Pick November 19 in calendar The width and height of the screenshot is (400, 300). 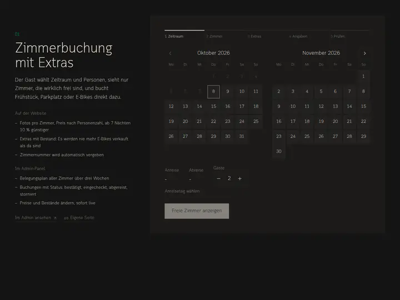(x=321, y=122)
